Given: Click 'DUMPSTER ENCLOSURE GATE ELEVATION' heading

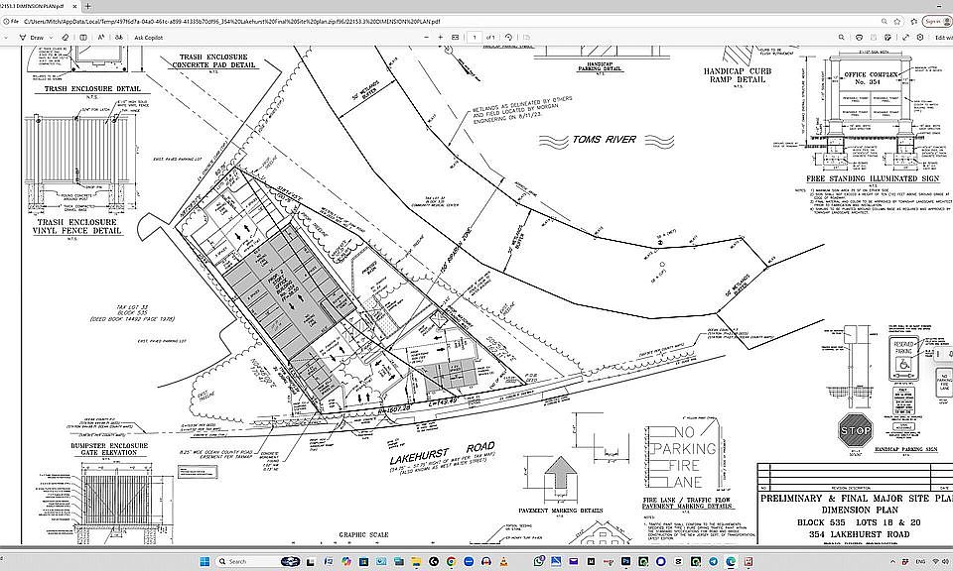Looking at the screenshot, I should 109,449.
